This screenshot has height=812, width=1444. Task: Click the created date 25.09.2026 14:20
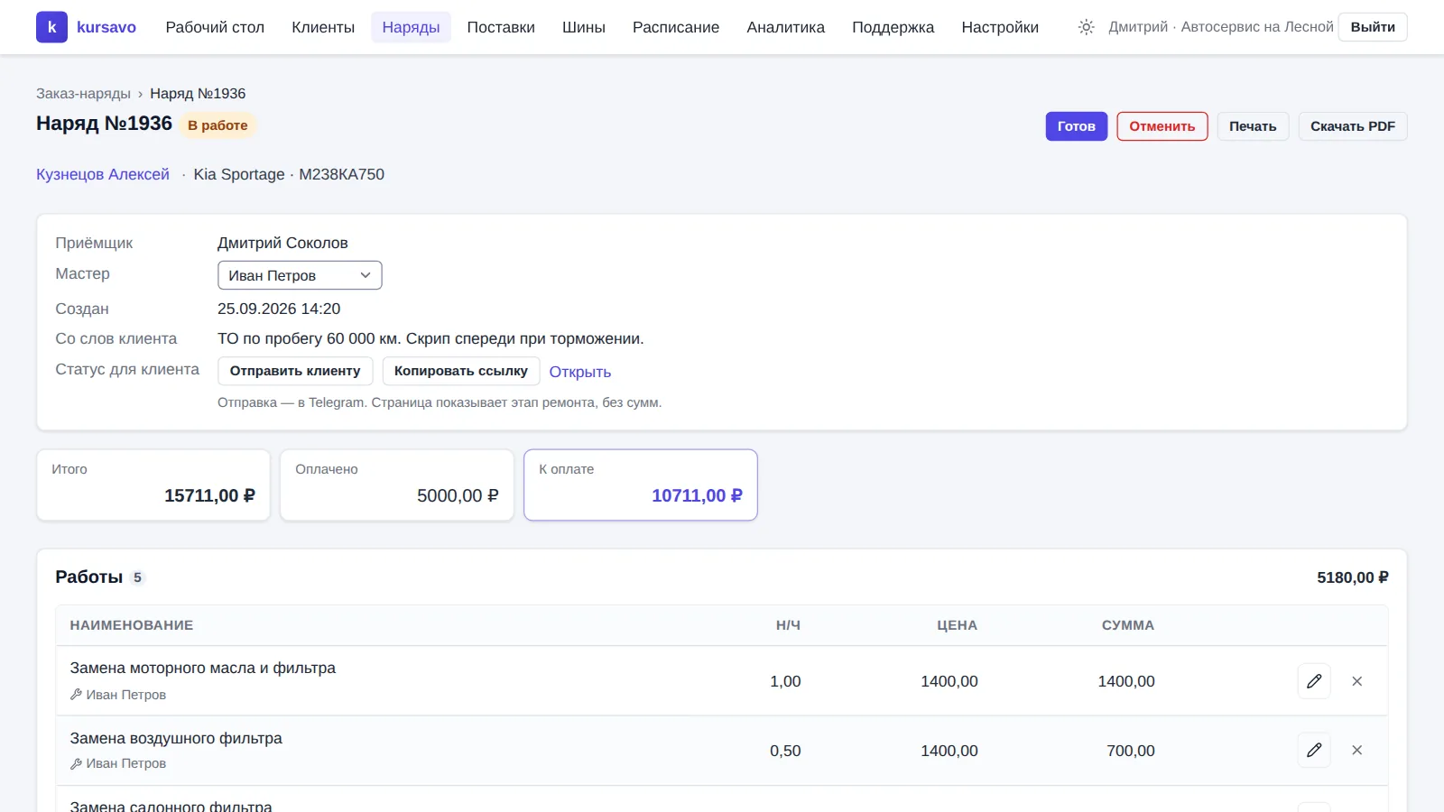tap(279, 309)
